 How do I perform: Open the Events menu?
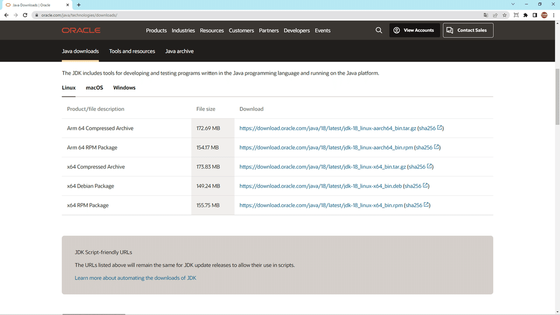click(x=322, y=30)
